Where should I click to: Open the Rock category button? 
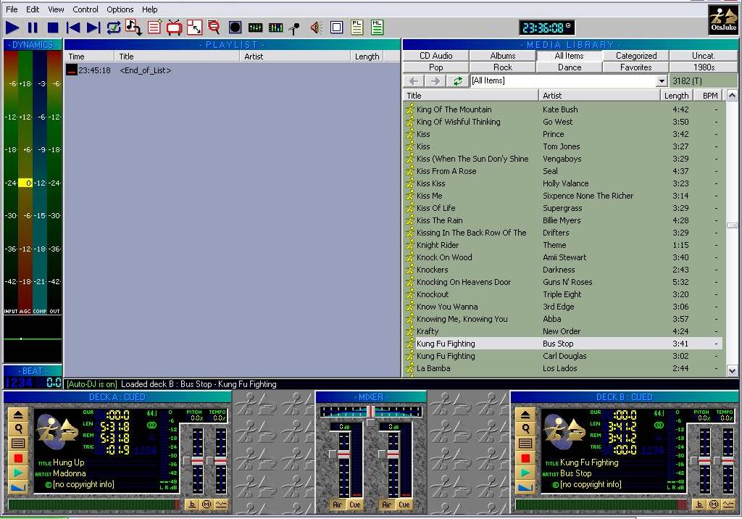click(503, 67)
